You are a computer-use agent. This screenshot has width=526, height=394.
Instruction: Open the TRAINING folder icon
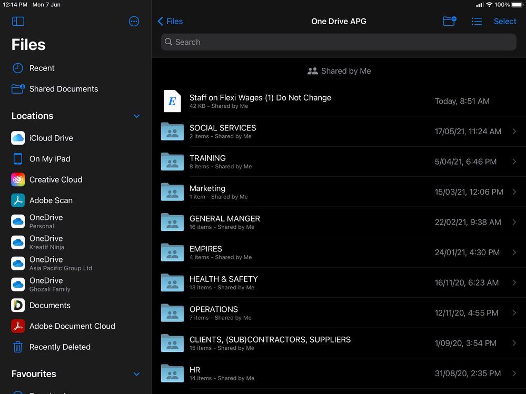(x=172, y=161)
